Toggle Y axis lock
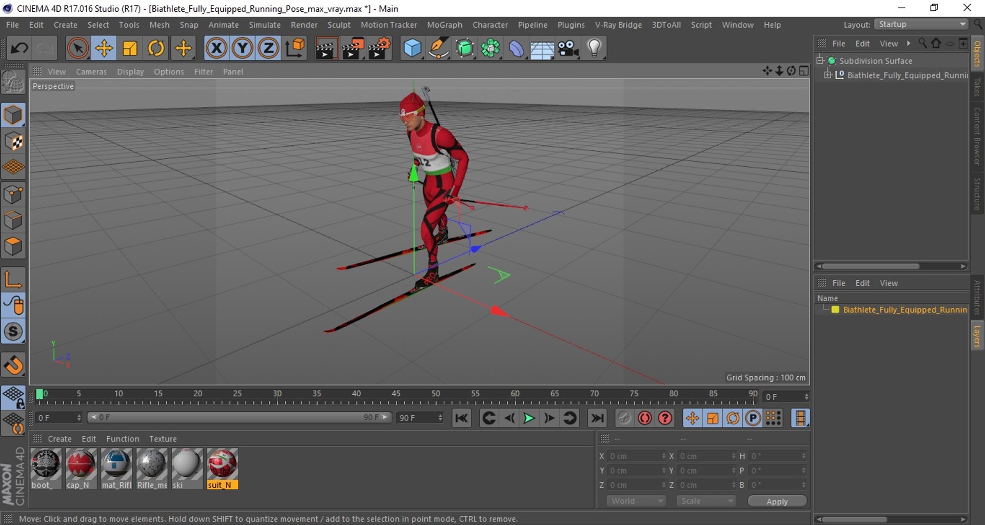Viewport: 985px width, 525px height. [242, 48]
